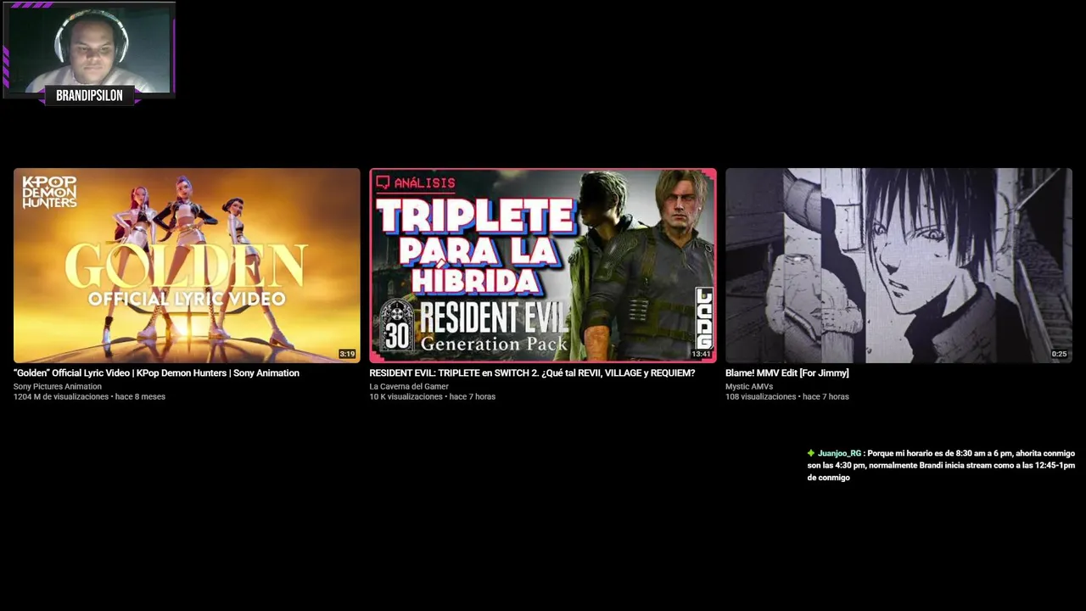This screenshot has height=611, width=1086.
Task: Click title "Golden" Official Lyric Video | KPop Demon Hunters
Action: [x=156, y=373]
